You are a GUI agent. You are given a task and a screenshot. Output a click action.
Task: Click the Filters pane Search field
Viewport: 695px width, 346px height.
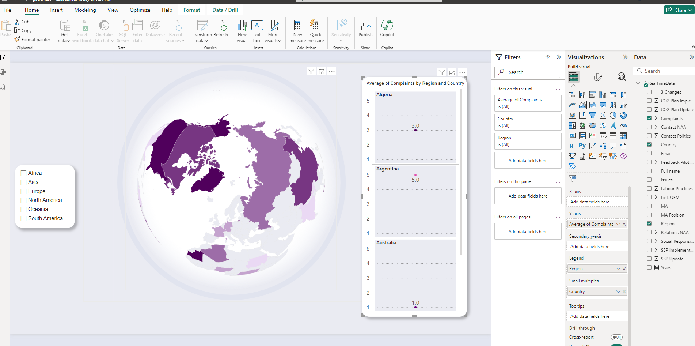[527, 72]
